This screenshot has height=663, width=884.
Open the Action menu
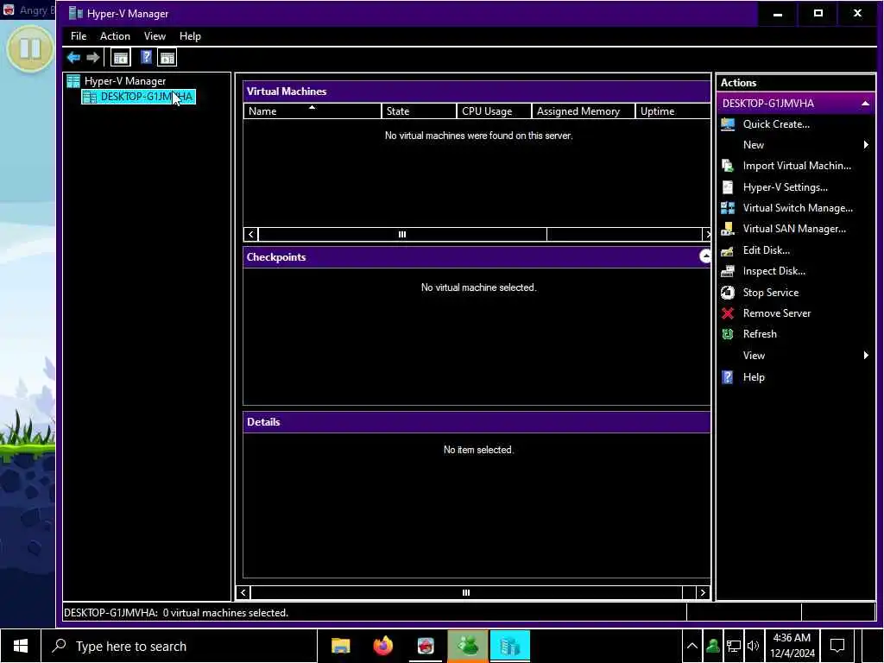[115, 36]
